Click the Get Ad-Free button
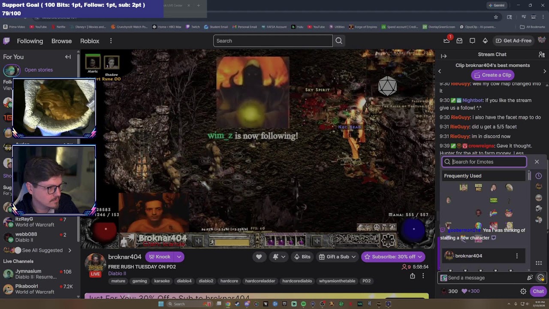 pyautogui.click(x=513, y=41)
